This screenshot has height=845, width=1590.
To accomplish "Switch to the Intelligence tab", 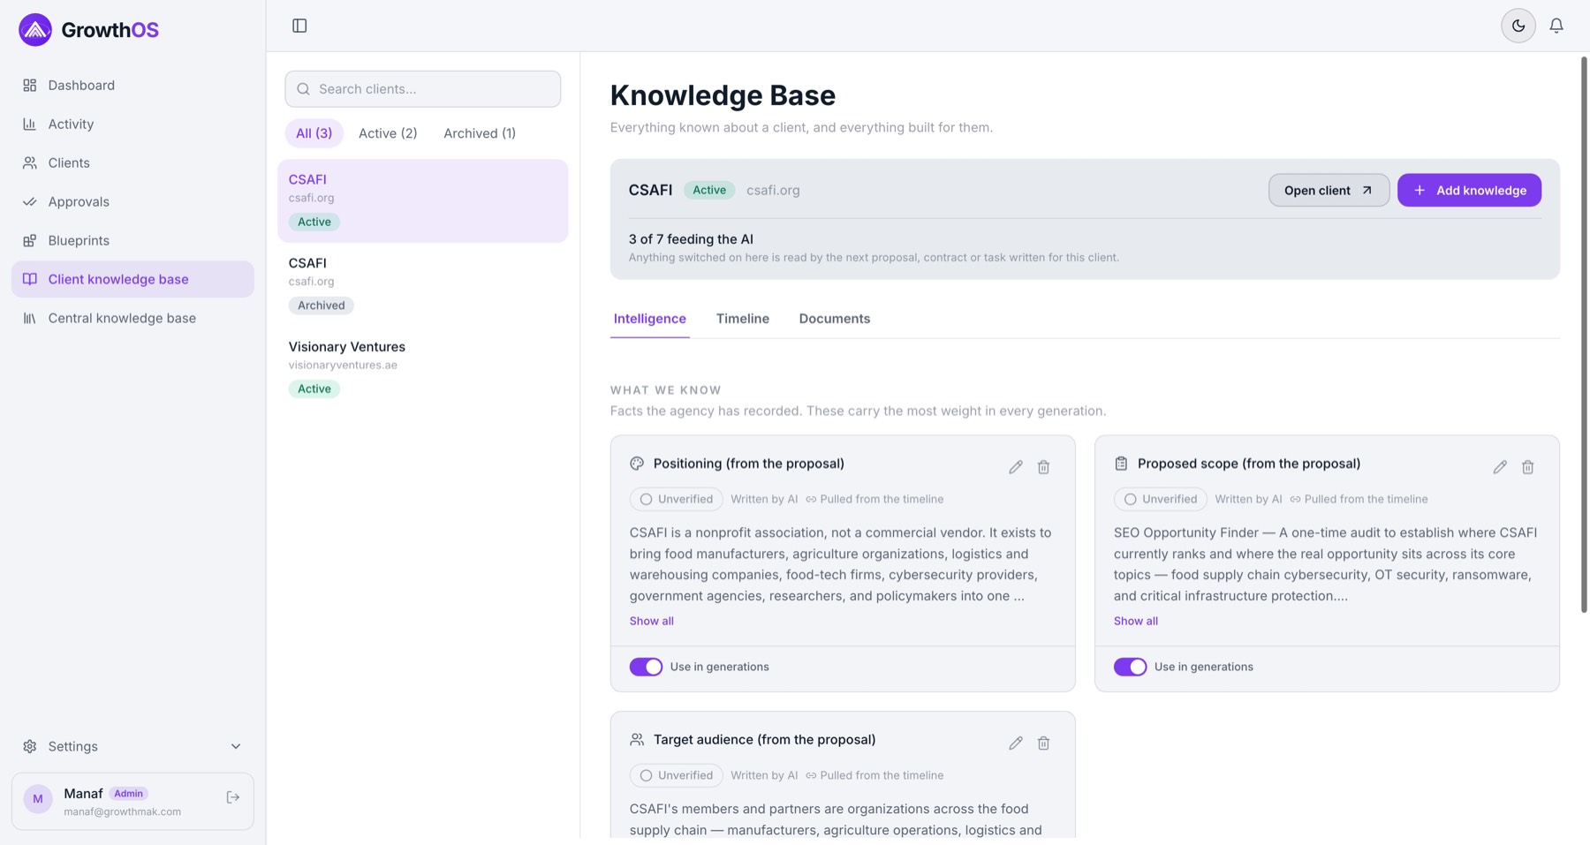I will coord(650,319).
